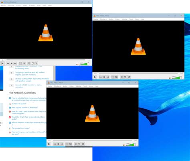
Task: Open the Subtitle menu in top-left VLC window
Action: click(32, 6)
